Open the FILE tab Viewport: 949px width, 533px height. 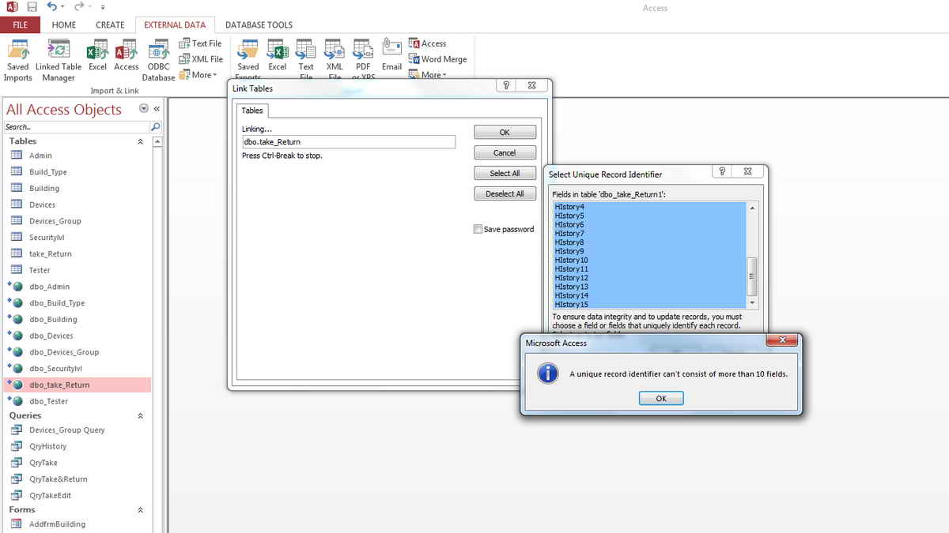click(20, 25)
